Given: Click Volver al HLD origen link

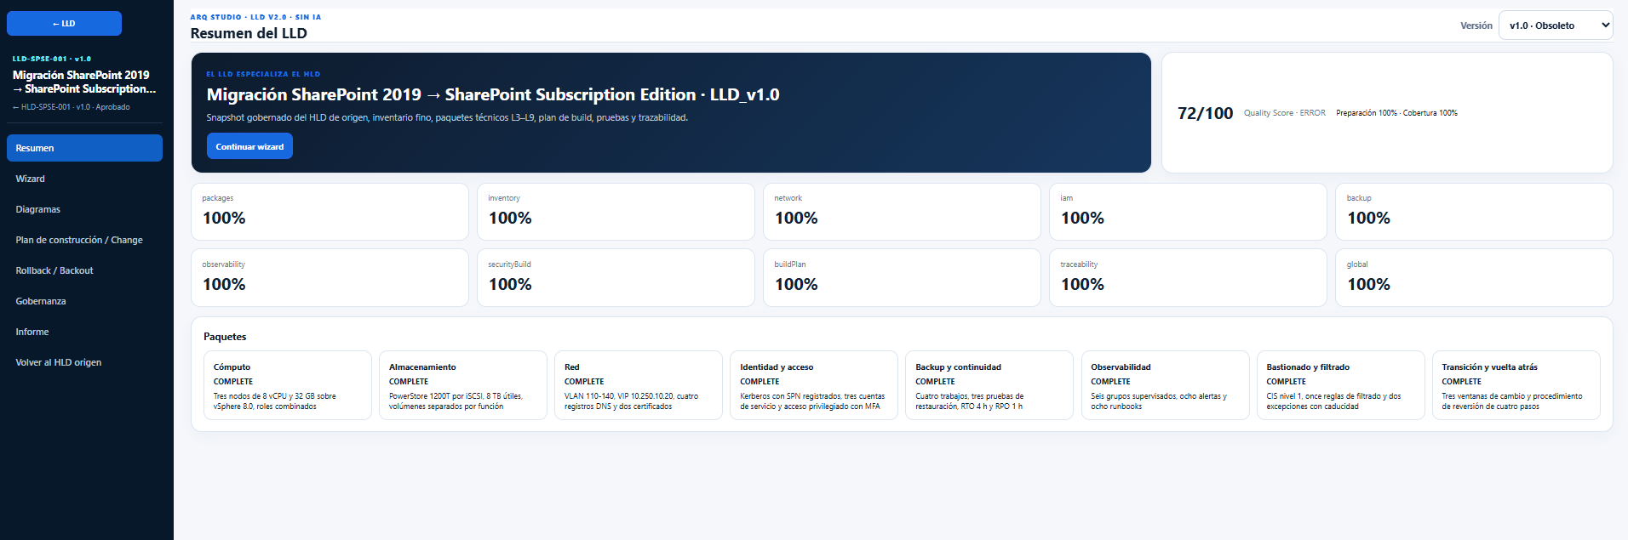Looking at the screenshot, I should coord(84,362).
